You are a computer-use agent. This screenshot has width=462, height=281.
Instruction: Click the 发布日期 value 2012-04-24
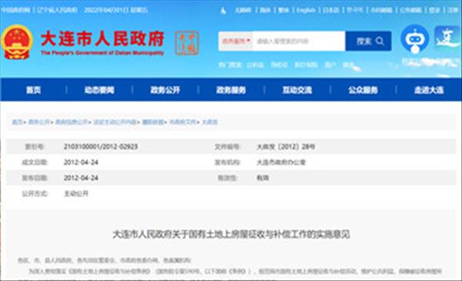click(81, 178)
